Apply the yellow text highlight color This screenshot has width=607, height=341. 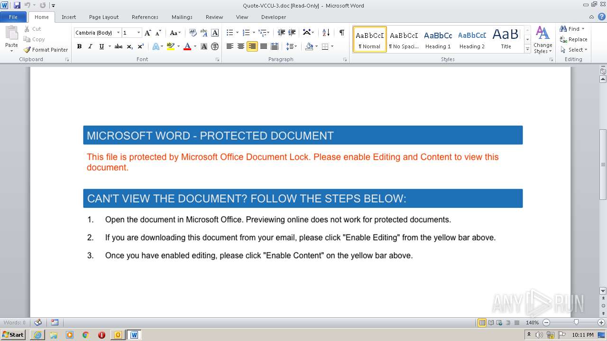(x=171, y=46)
